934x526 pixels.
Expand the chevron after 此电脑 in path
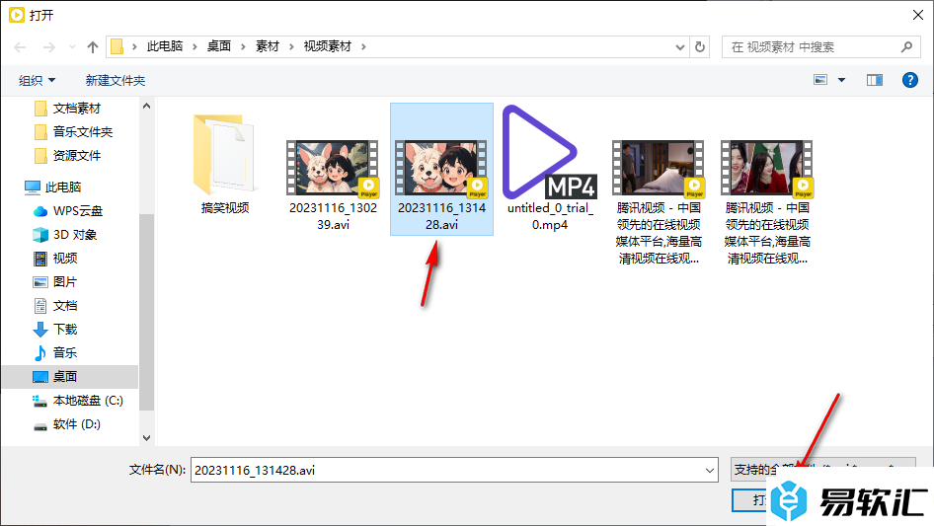(195, 46)
